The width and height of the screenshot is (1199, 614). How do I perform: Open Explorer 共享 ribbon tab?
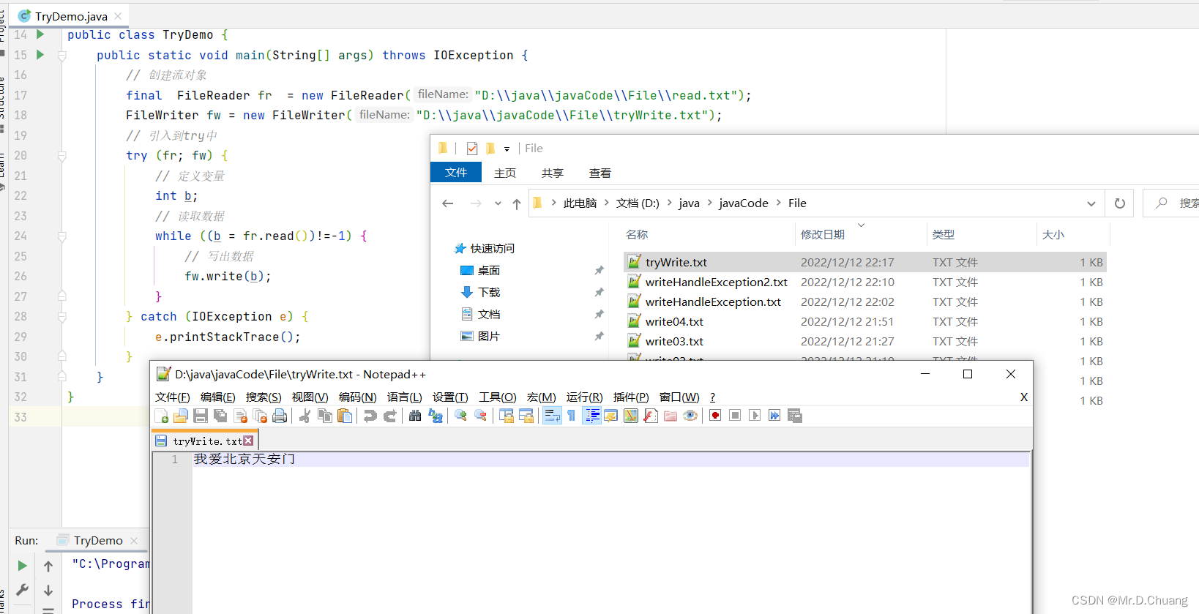(553, 173)
